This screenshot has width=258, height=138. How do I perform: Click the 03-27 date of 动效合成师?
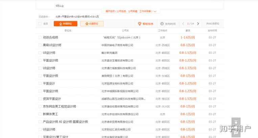pyautogui.click(x=212, y=37)
